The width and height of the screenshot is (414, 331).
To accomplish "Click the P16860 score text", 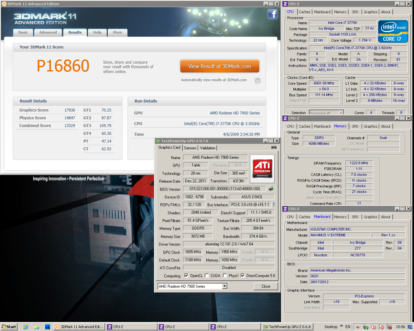I will tap(63, 66).
